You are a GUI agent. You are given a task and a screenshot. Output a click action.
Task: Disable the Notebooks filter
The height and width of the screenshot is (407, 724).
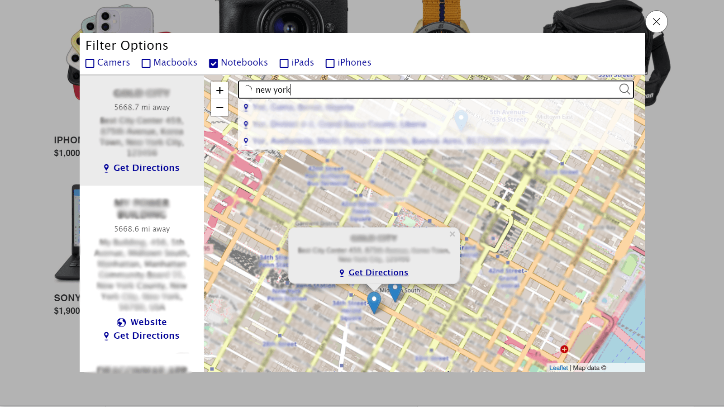pos(213,63)
